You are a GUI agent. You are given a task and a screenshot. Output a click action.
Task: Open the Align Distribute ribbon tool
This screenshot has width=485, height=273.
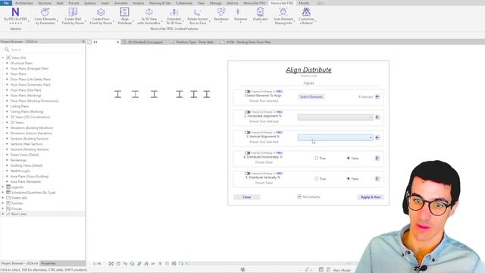pos(124,16)
